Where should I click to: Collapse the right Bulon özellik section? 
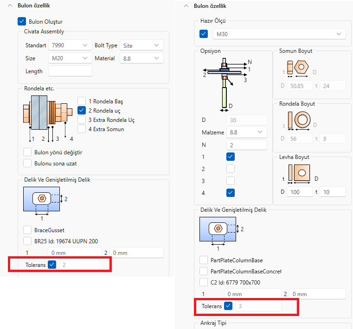(186, 6)
